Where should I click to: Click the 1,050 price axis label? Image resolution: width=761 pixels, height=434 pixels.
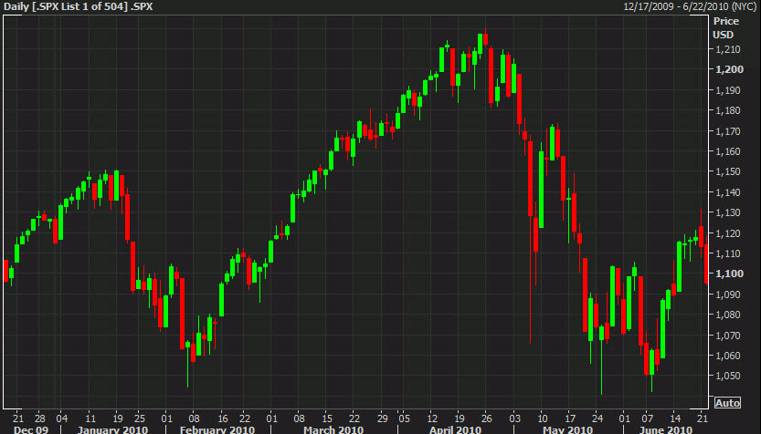tap(728, 376)
